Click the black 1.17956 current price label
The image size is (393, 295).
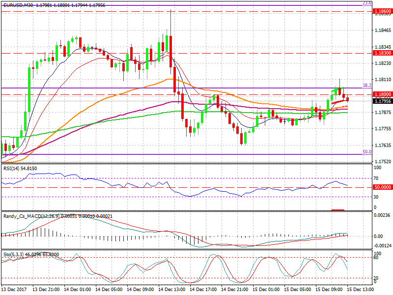point(383,101)
